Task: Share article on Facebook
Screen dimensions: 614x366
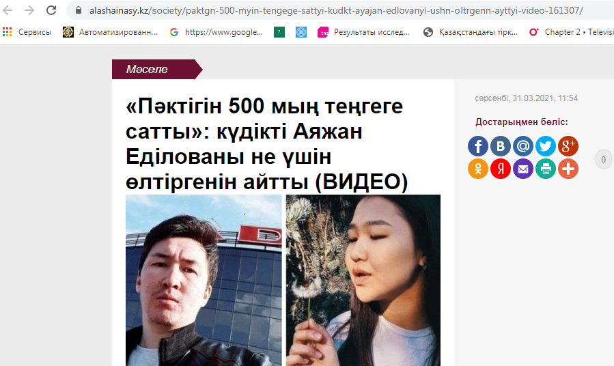Action: click(477, 146)
